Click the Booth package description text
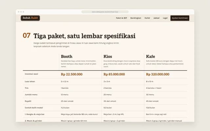Screen dimensions: 210x131 (x=79, y=64)
